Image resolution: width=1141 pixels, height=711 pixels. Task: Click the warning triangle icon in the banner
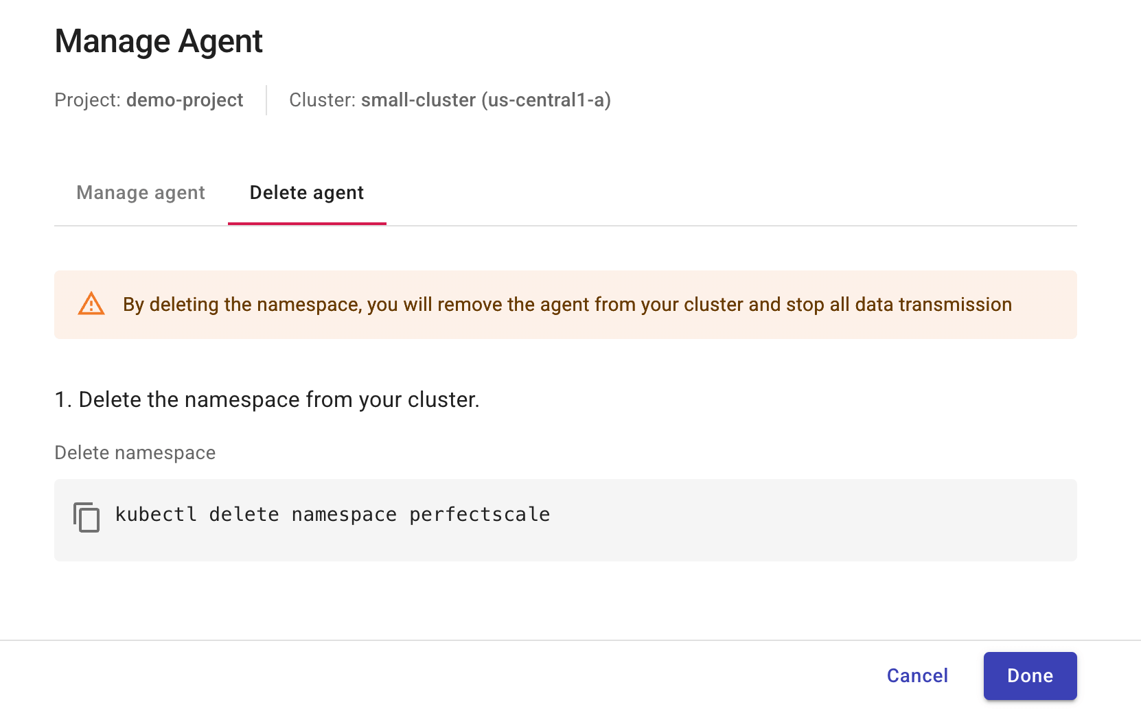(x=91, y=304)
